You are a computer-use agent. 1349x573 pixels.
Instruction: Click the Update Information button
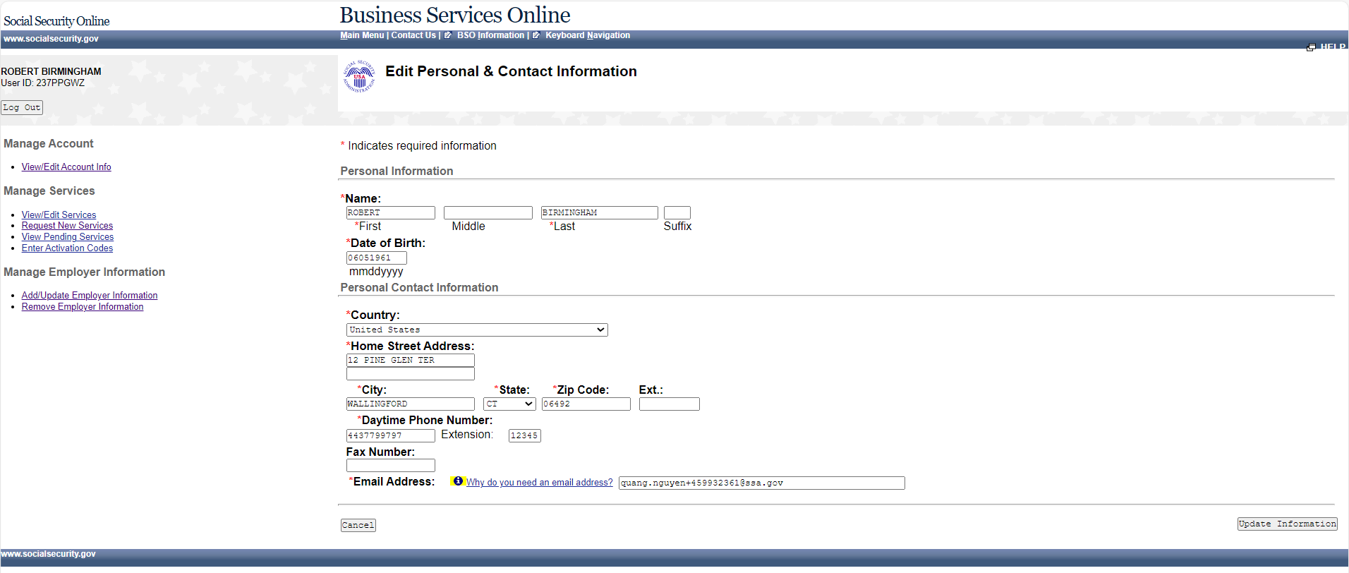pos(1287,524)
